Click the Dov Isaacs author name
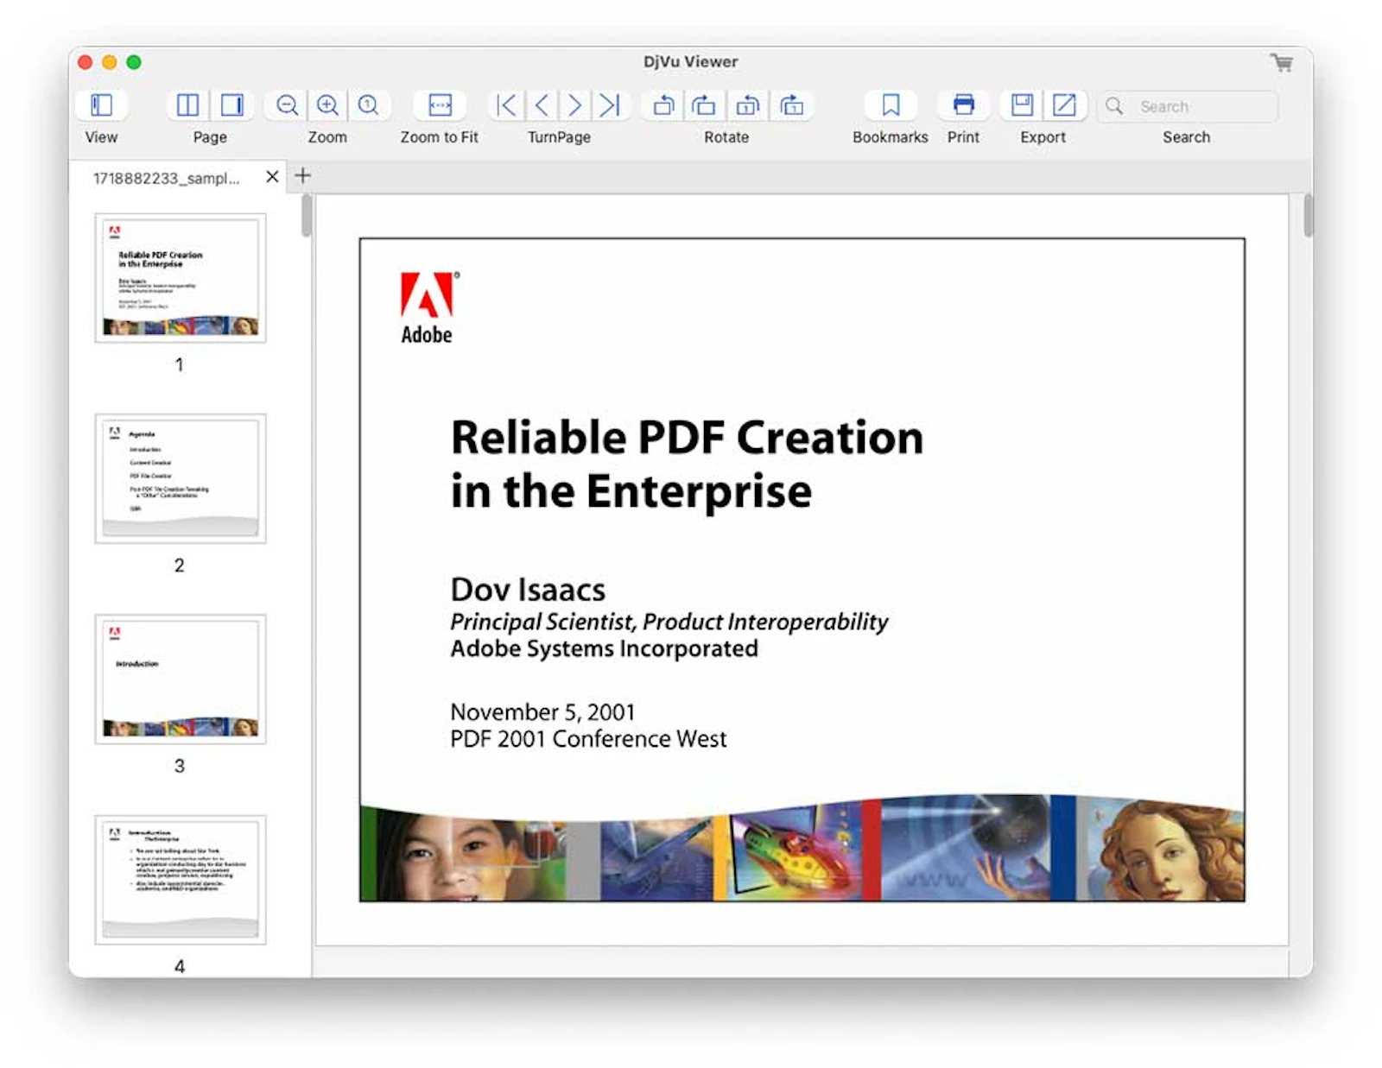1382x1068 pixels. pos(528,590)
